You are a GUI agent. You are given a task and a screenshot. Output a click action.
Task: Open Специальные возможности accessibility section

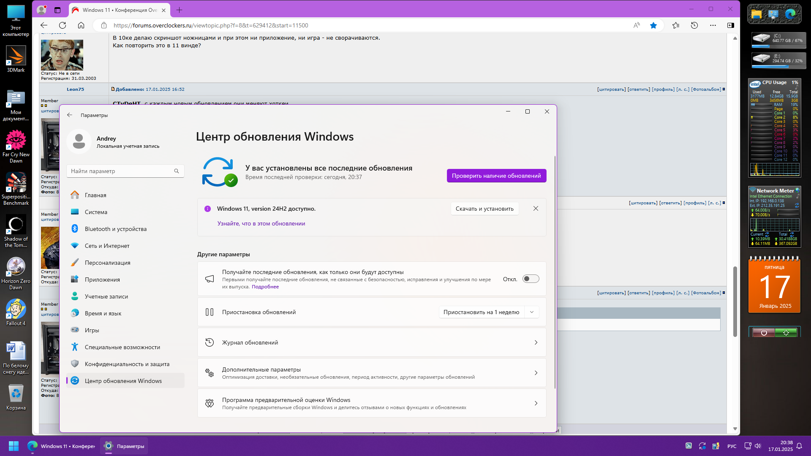122,347
